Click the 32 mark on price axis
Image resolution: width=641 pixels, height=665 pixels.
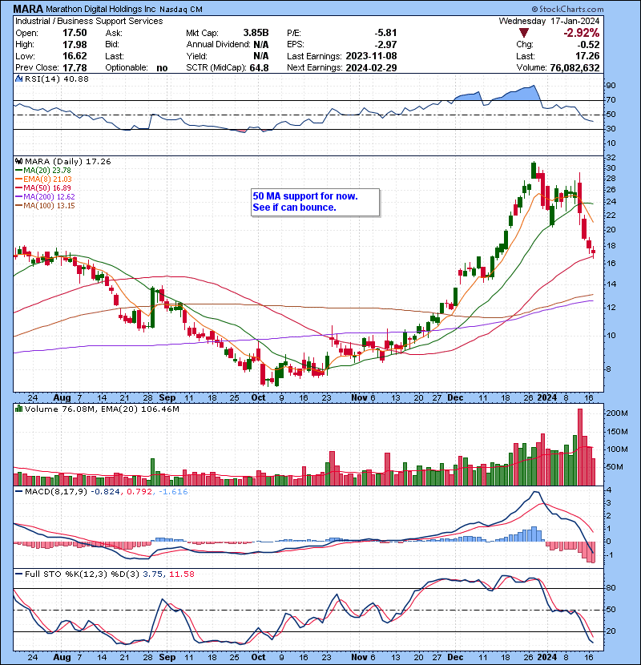(611, 158)
